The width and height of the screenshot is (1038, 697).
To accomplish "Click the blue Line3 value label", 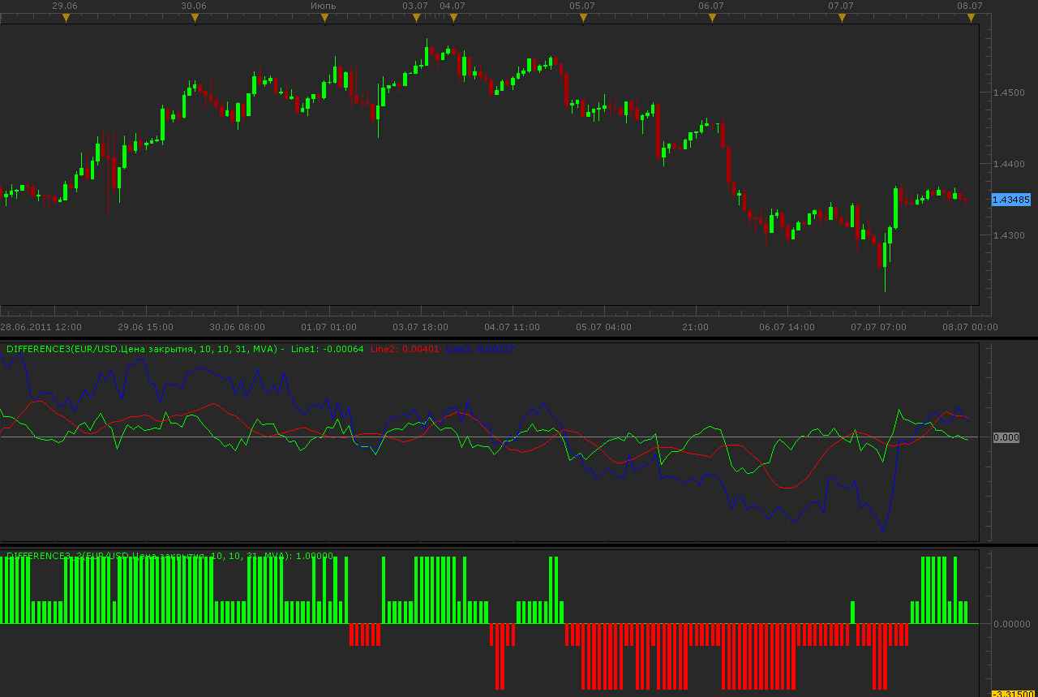I will point(480,349).
